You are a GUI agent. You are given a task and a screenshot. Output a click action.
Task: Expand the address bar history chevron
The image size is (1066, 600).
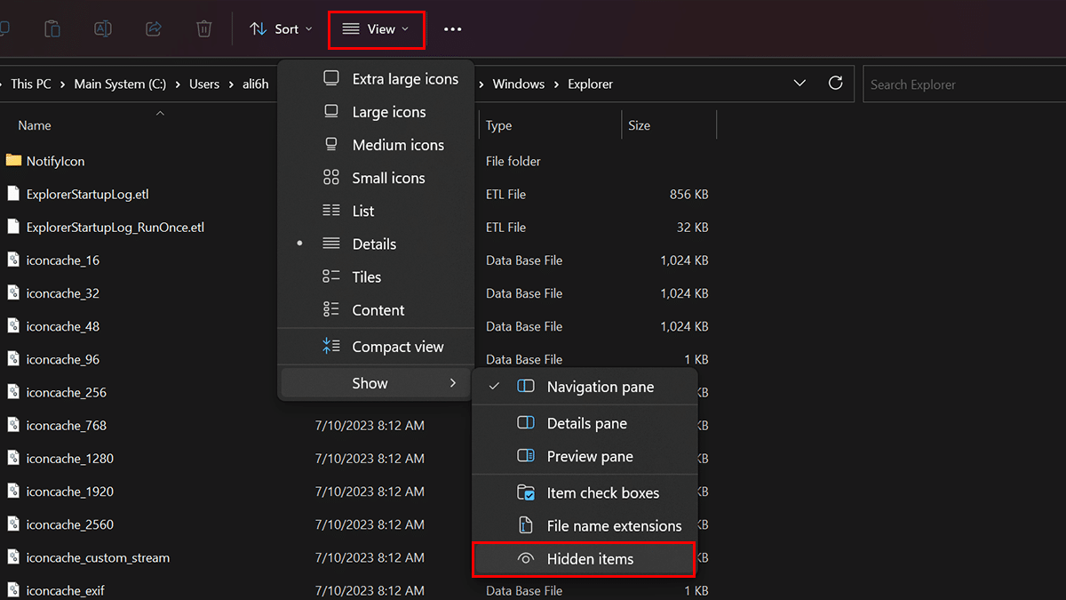click(799, 84)
